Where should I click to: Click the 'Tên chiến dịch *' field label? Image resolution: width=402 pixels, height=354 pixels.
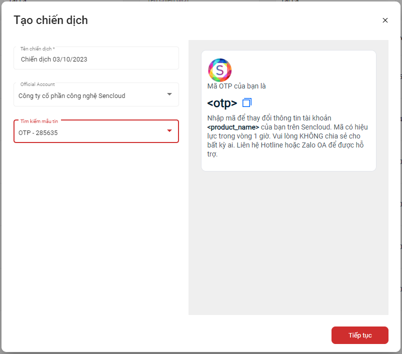(37, 49)
